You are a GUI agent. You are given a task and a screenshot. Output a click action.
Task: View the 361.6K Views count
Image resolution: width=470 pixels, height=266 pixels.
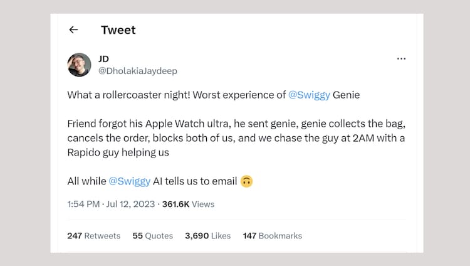tap(188, 204)
